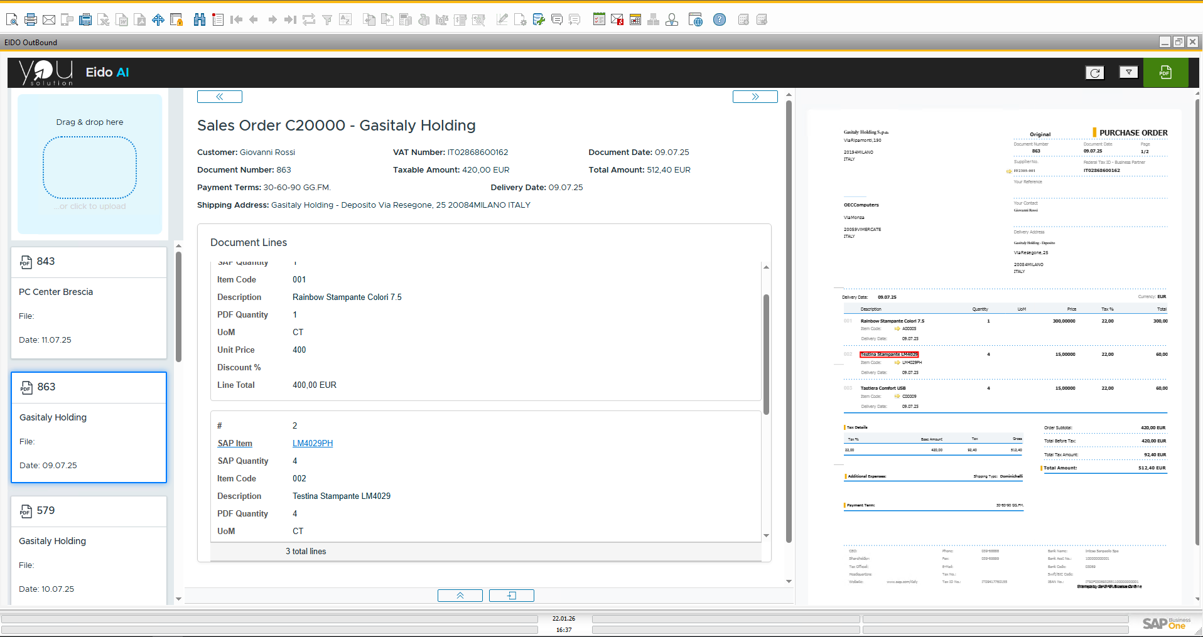Refresh Eido AI with the reload icon
Screen dimensions: 1203x637
1094,72
